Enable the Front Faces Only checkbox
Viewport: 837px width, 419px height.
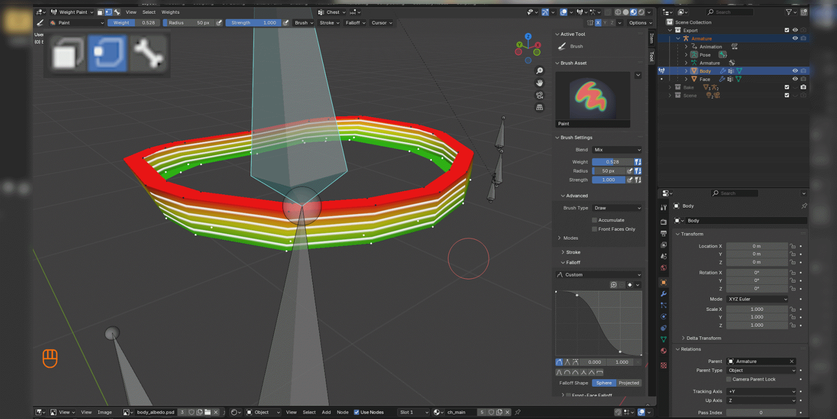tap(594, 229)
